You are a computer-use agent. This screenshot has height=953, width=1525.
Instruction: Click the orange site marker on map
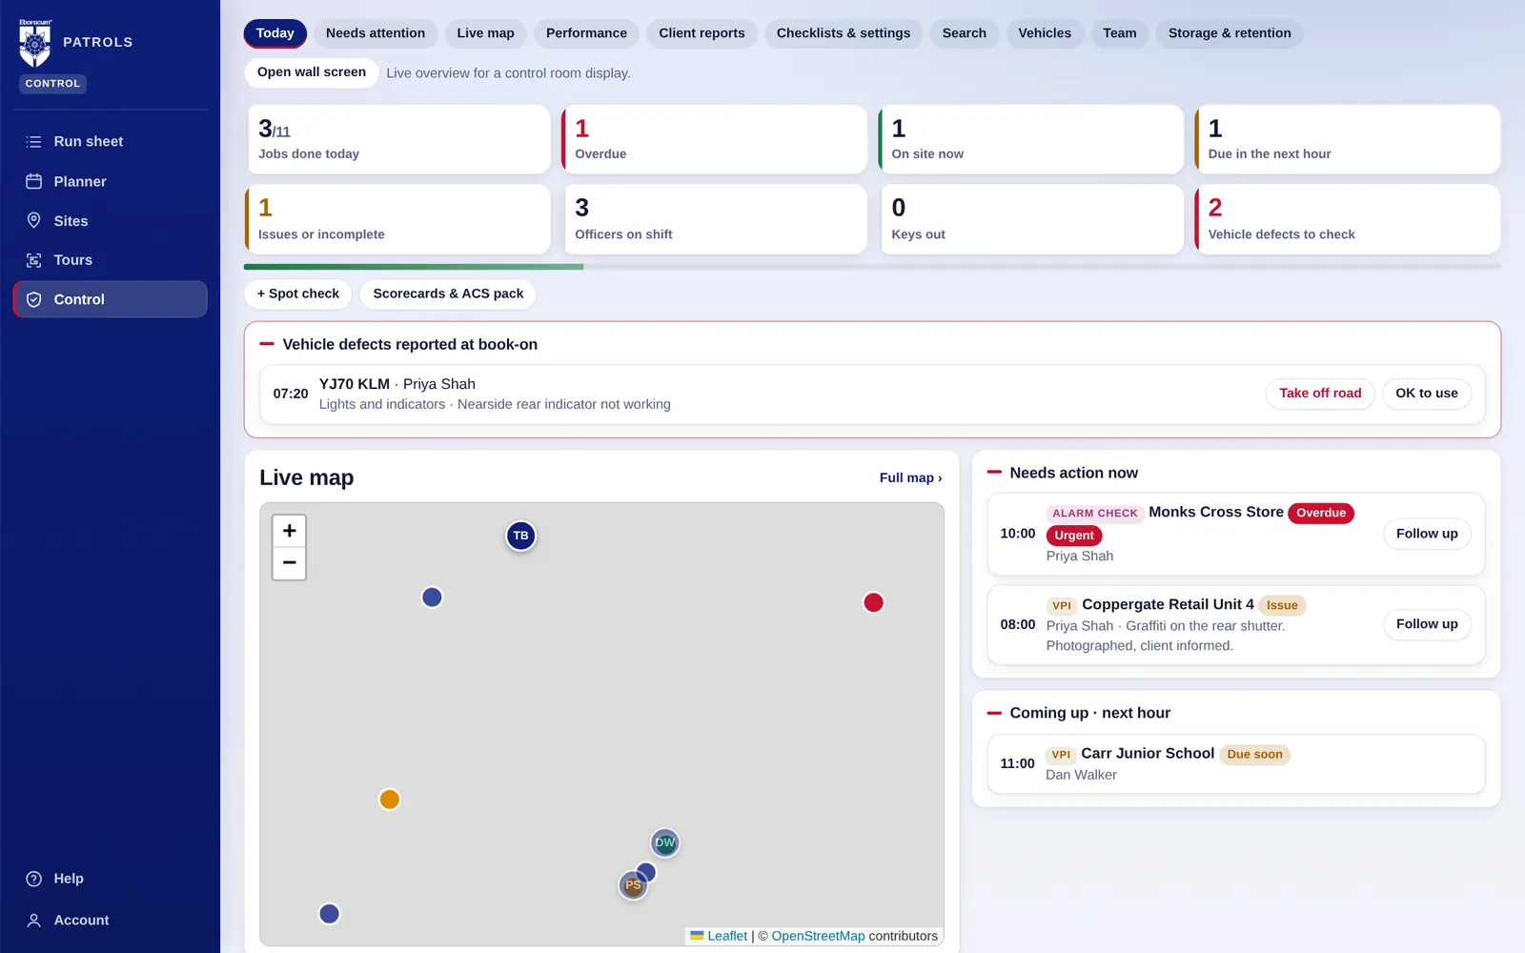(x=389, y=800)
